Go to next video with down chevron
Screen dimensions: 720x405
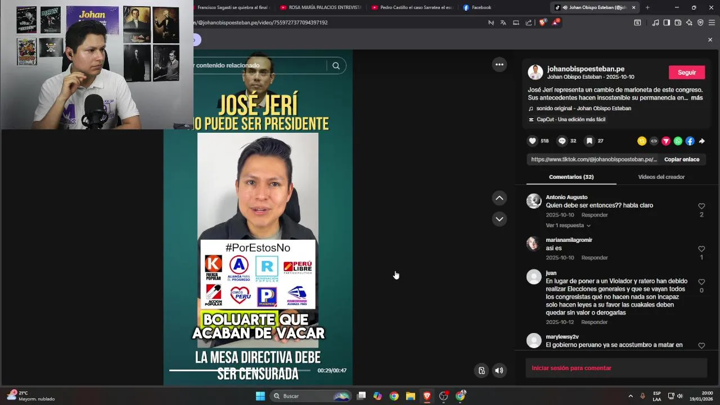(499, 219)
